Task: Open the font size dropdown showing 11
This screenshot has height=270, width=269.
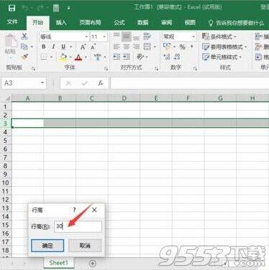Action: point(104,37)
